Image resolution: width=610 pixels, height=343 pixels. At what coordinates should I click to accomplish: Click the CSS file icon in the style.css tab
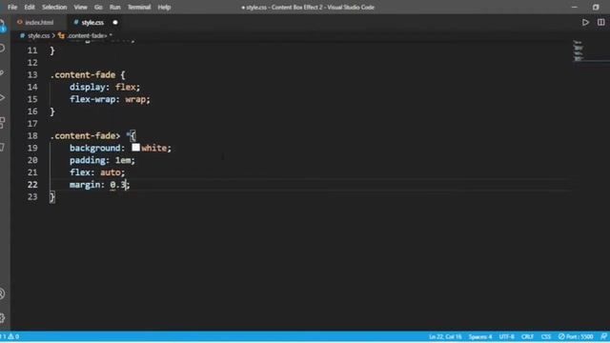76,23
